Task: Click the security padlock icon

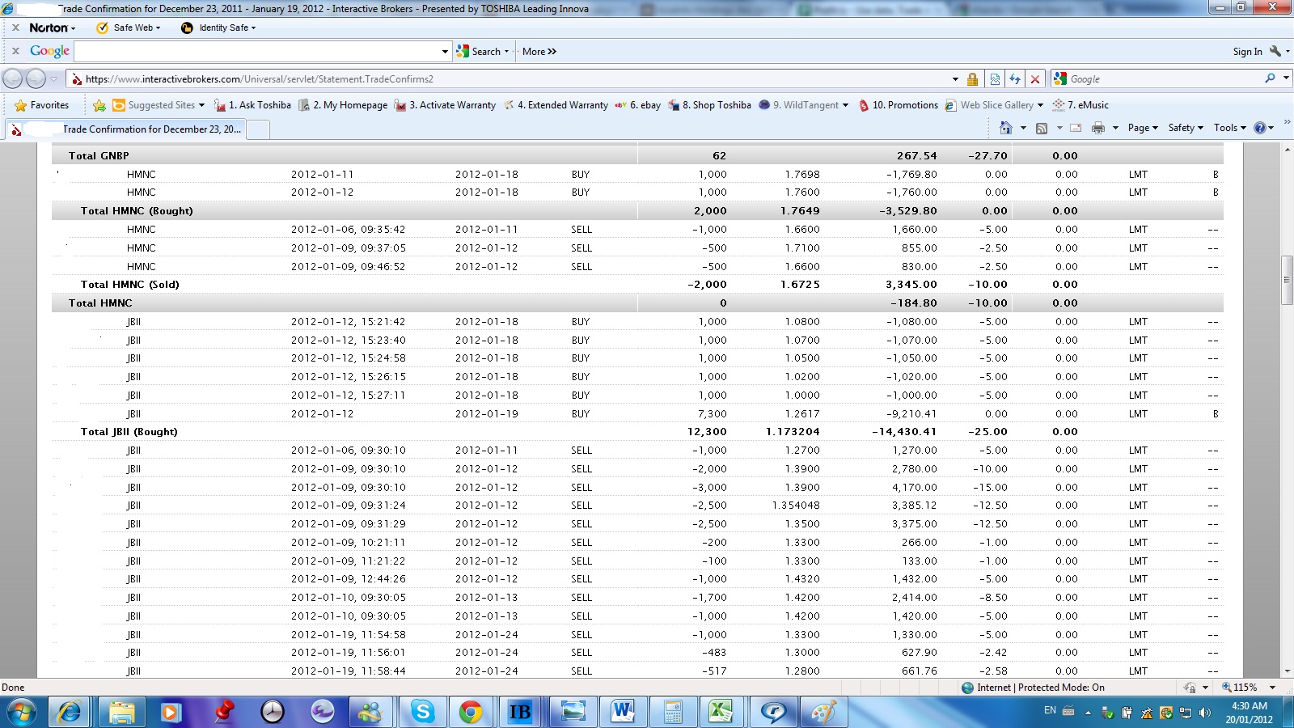Action: click(x=972, y=79)
